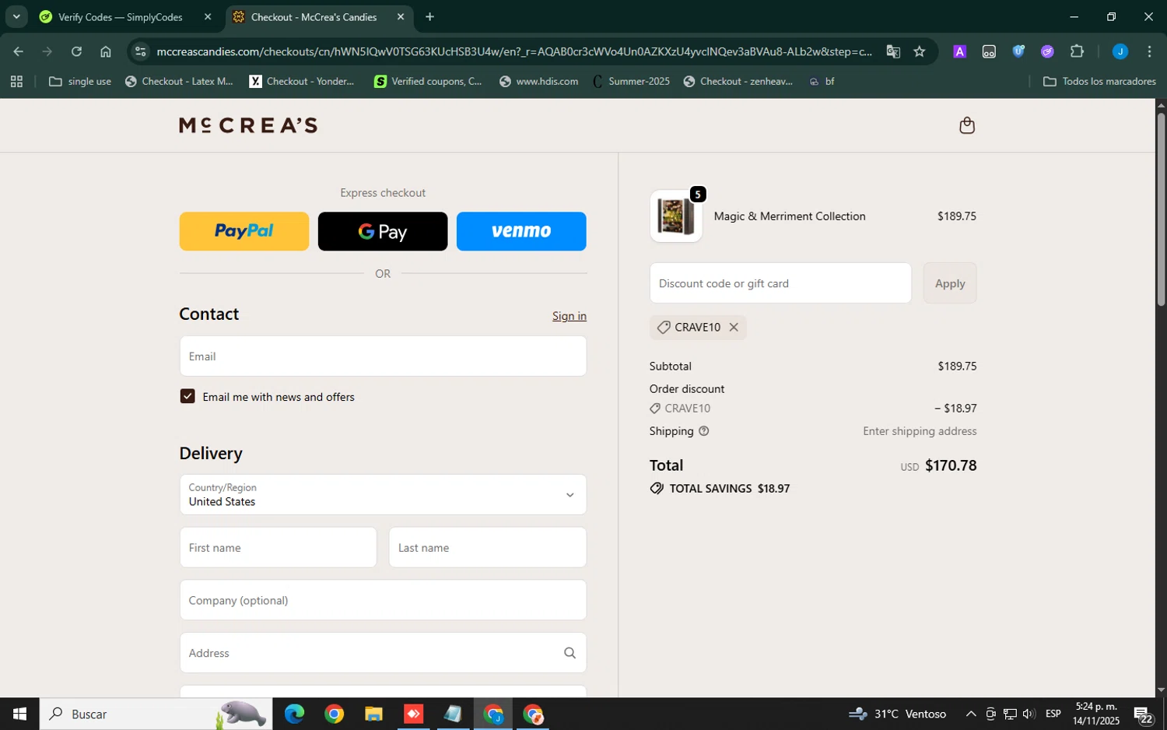Show hidden system tray icons
The width and height of the screenshot is (1167, 730).
coord(971,714)
